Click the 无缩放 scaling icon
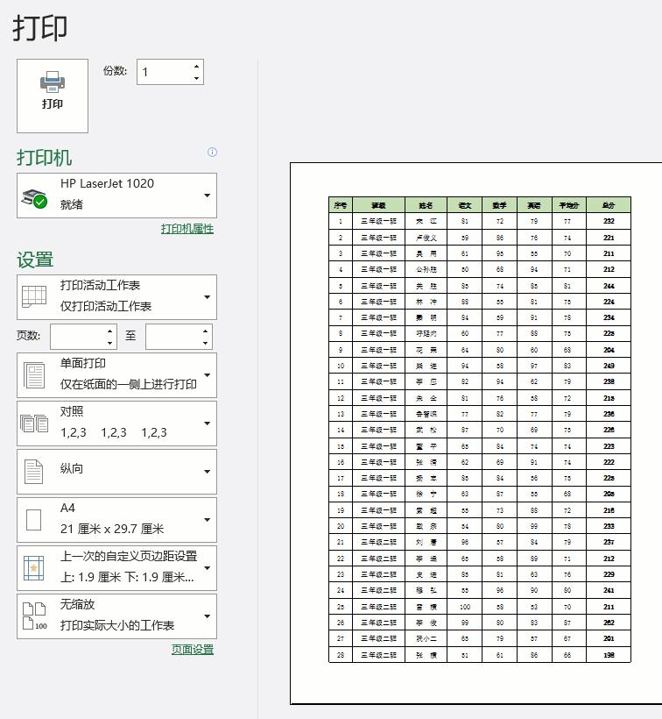 [x=35, y=616]
